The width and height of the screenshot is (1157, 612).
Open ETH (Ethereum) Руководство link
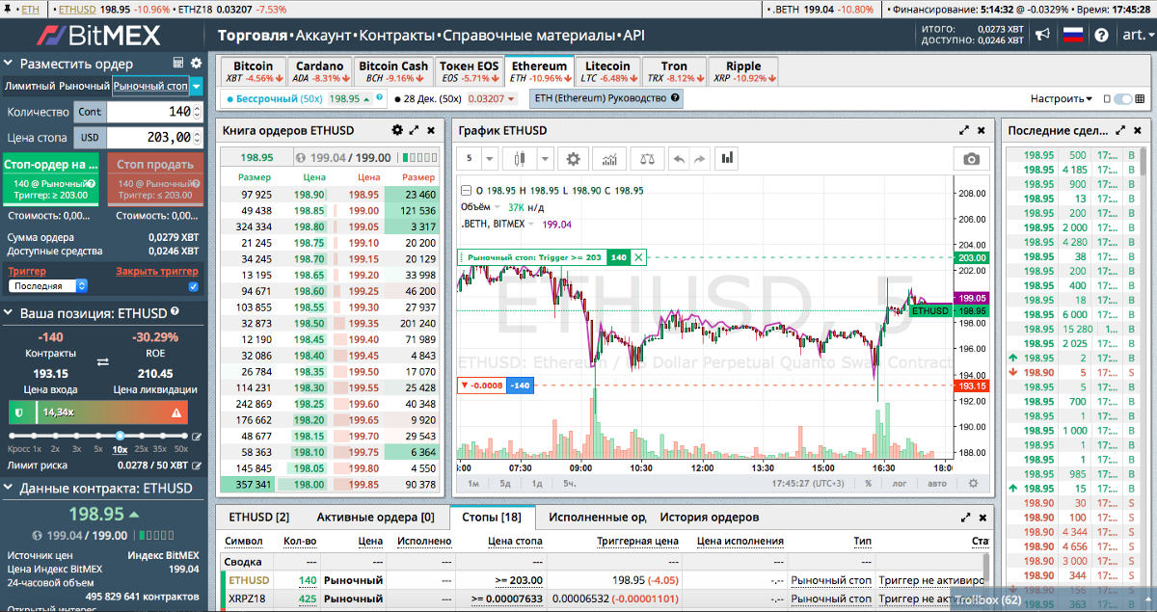(606, 98)
